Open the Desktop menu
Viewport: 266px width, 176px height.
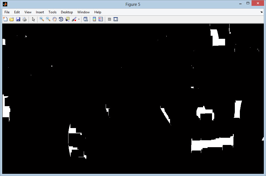[x=67, y=12]
